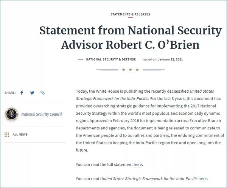Click the Robert C. O'Brien statement headline
227x188 pixels.
coord(130,37)
